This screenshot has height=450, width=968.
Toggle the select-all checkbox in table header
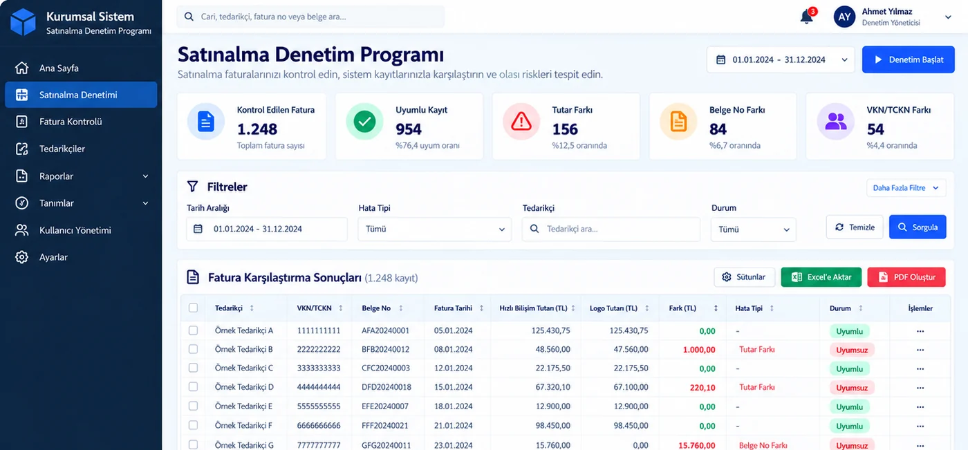[193, 308]
